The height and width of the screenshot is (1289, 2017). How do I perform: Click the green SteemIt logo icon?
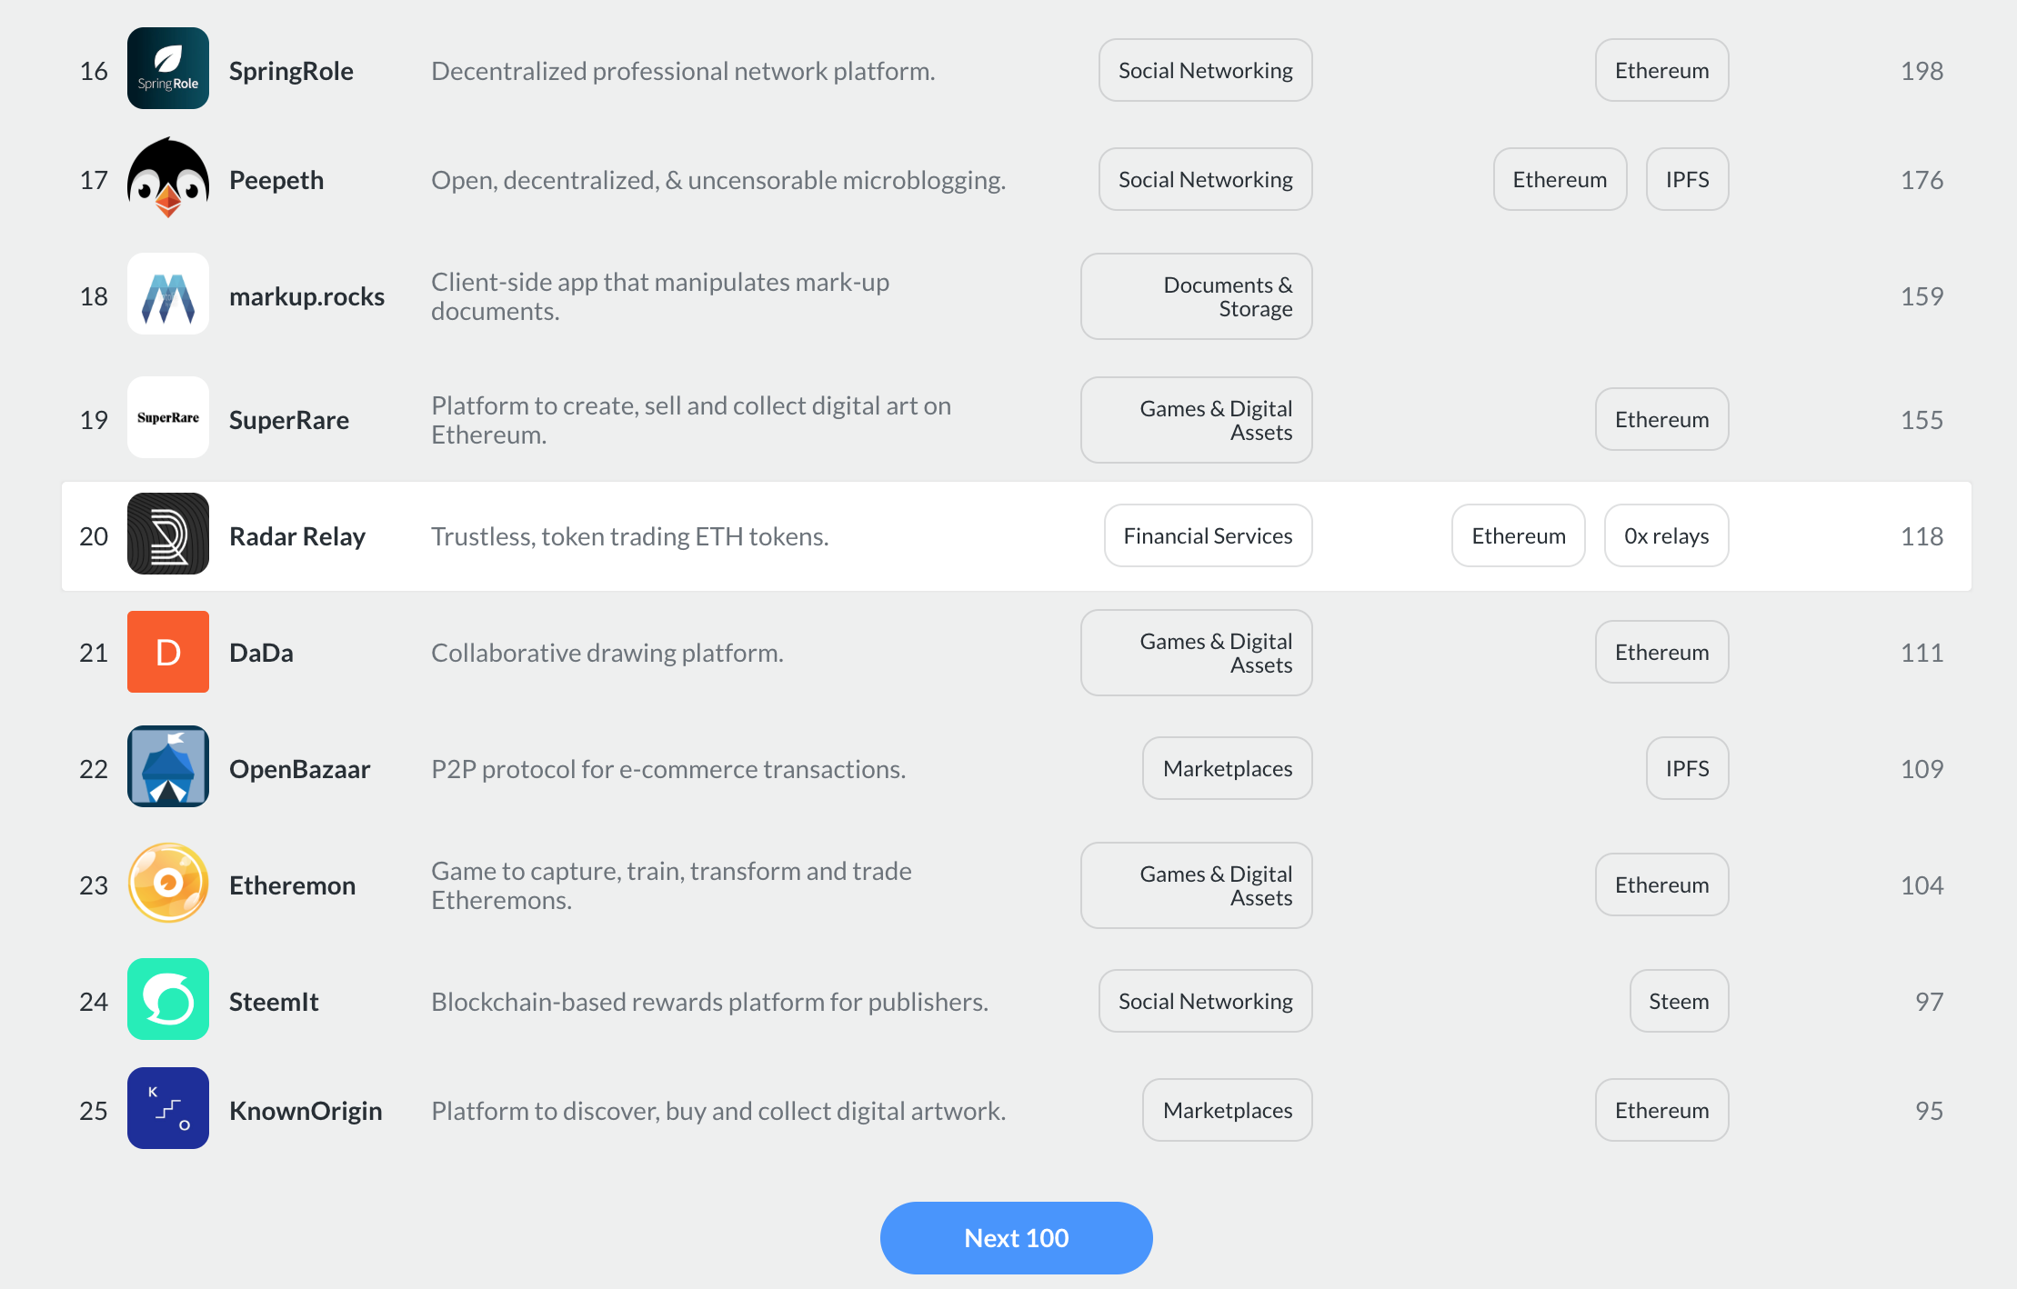(168, 999)
